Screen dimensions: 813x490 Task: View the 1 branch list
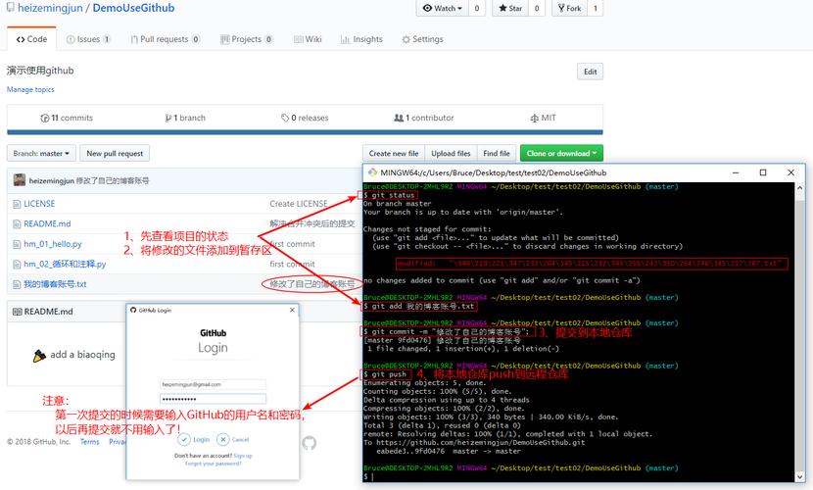[x=185, y=118]
